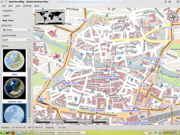Screen dimensions: 180x135
Task: Click the virtual desktop pager
Action: [30, 133]
